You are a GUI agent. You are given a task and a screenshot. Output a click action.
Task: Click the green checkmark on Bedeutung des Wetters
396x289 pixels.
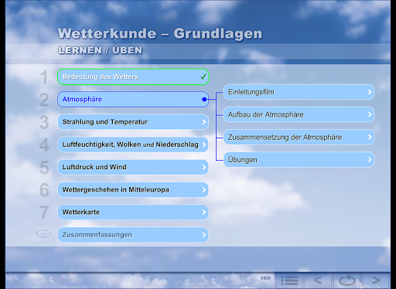203,76
